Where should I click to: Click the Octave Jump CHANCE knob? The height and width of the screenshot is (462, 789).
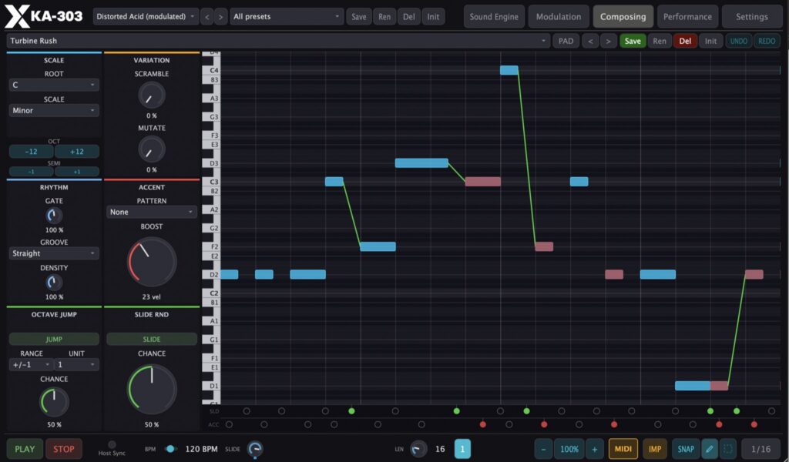coord(54,401)
